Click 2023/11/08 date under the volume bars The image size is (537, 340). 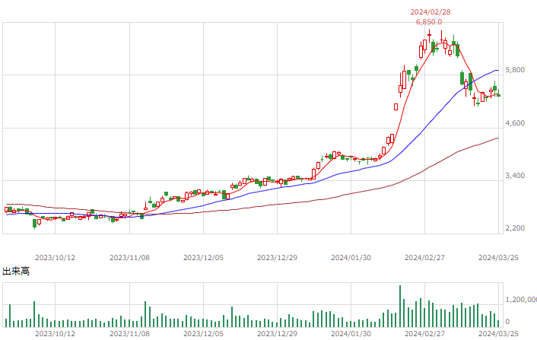pos(129,333)
